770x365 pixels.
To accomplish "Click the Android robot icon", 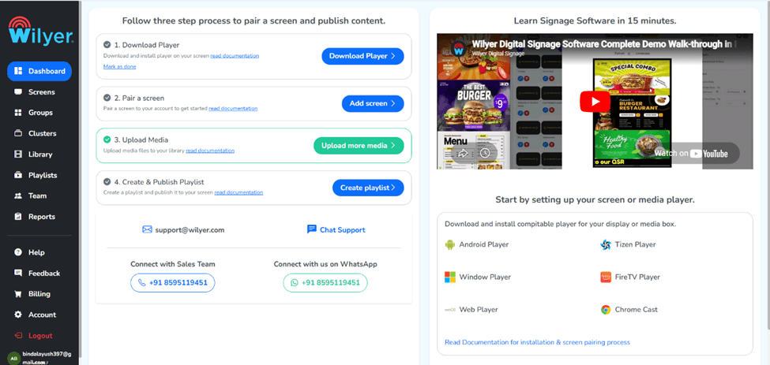I will (450, 244).
